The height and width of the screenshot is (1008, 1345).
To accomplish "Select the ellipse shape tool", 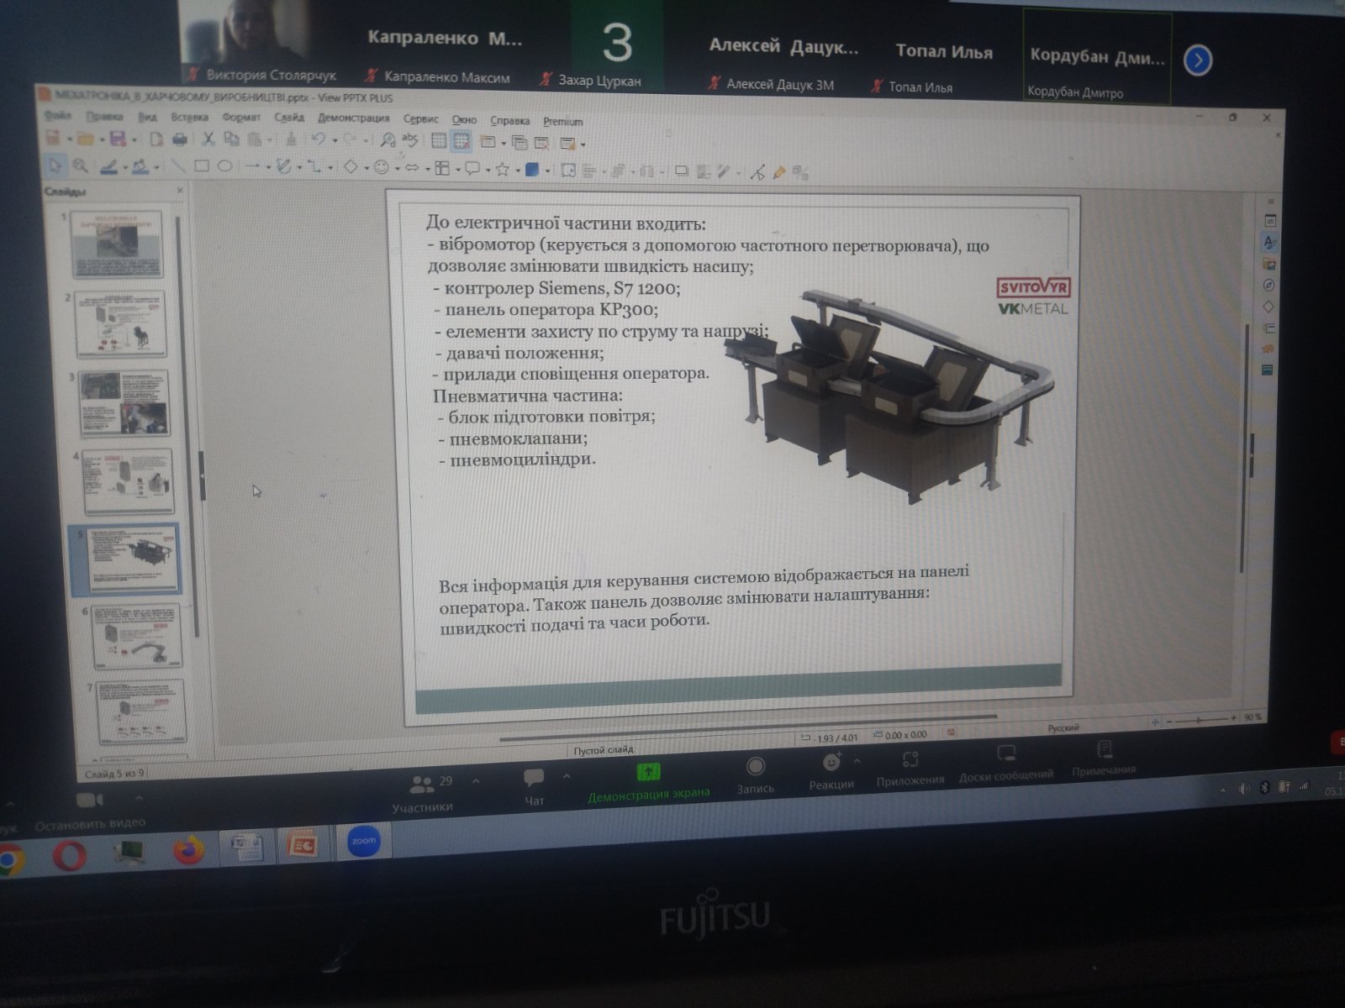I will coord(224,166).
